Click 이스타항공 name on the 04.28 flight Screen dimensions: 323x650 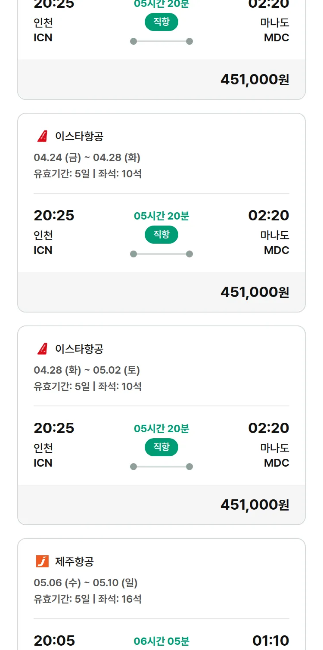tap(79, 349)
